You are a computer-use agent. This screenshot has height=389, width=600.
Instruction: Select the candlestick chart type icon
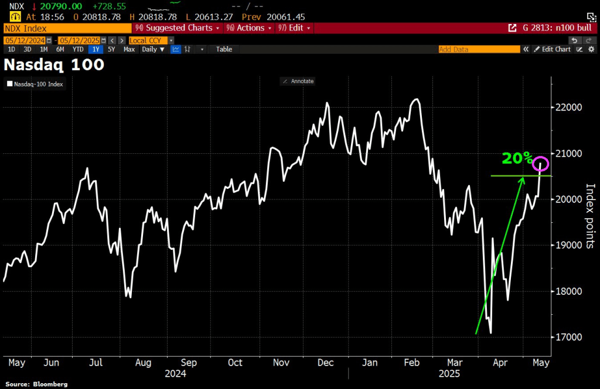pos(188,50)
